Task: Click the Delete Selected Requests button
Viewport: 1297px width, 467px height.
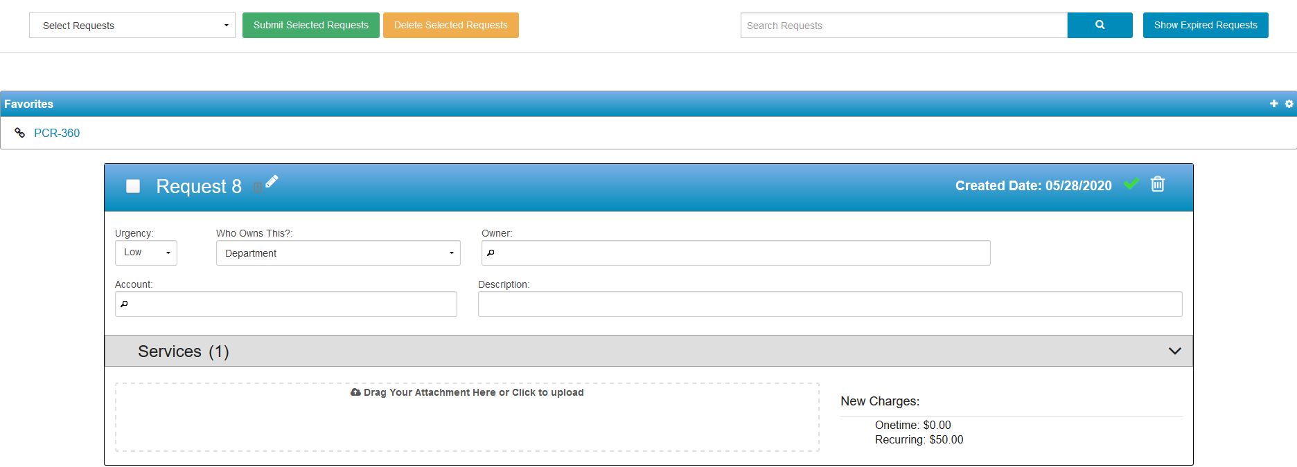Action: click(x=450, y=25)
